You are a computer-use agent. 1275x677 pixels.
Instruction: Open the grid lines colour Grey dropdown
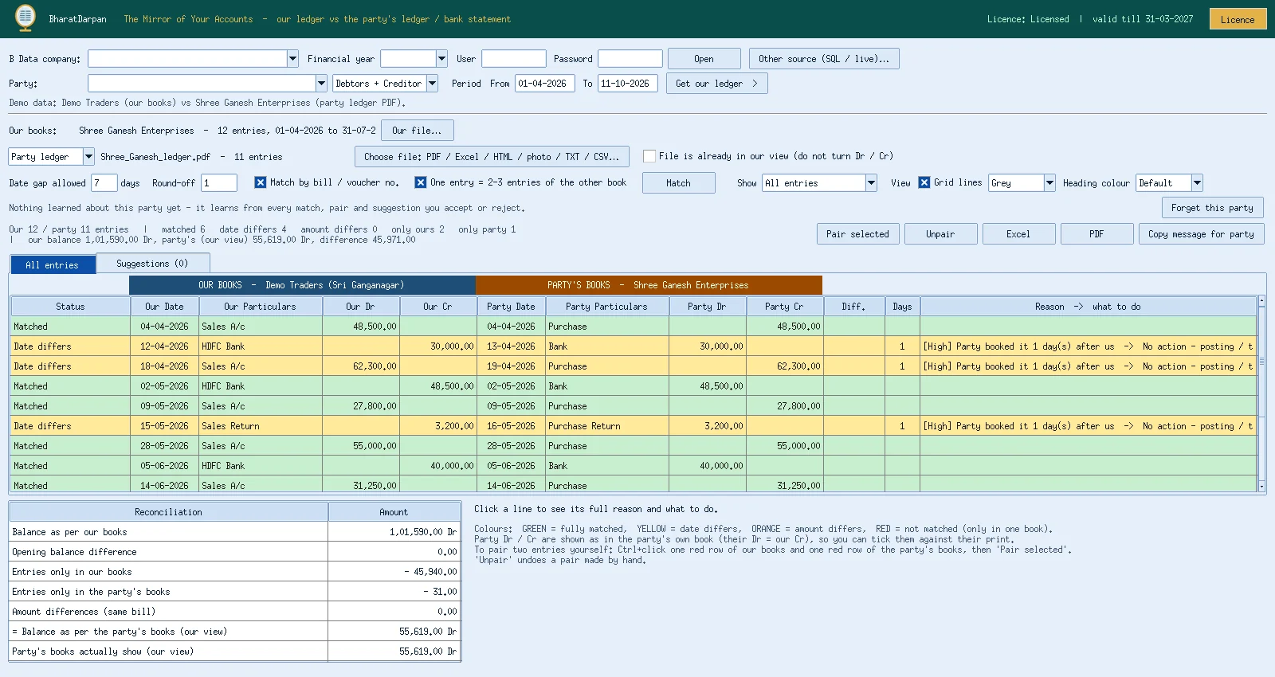1049,183
